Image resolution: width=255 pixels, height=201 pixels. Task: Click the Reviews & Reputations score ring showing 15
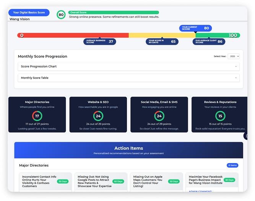(x=220, y=116)
